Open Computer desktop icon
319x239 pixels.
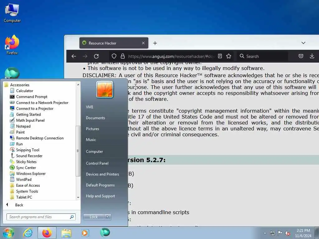point(12,13)
